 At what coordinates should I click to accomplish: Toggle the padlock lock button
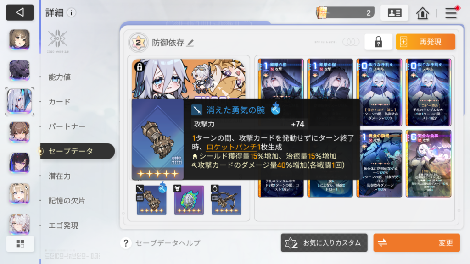tap(378, 42)
